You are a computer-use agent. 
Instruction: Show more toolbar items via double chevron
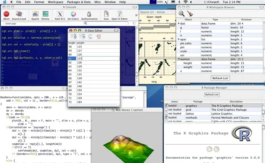[136, 15]
